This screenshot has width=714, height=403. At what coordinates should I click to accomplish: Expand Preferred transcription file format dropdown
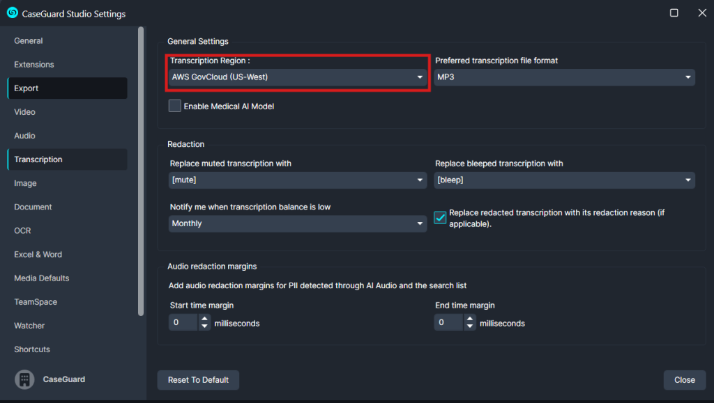564,77
